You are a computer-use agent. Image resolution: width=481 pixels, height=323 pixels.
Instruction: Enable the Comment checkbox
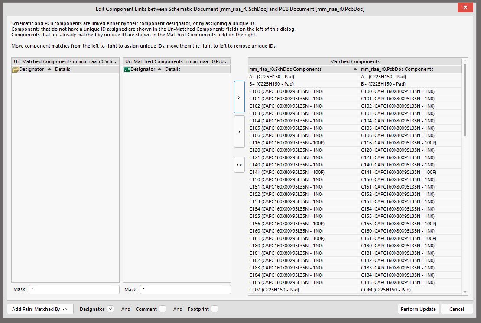point(162,309)
